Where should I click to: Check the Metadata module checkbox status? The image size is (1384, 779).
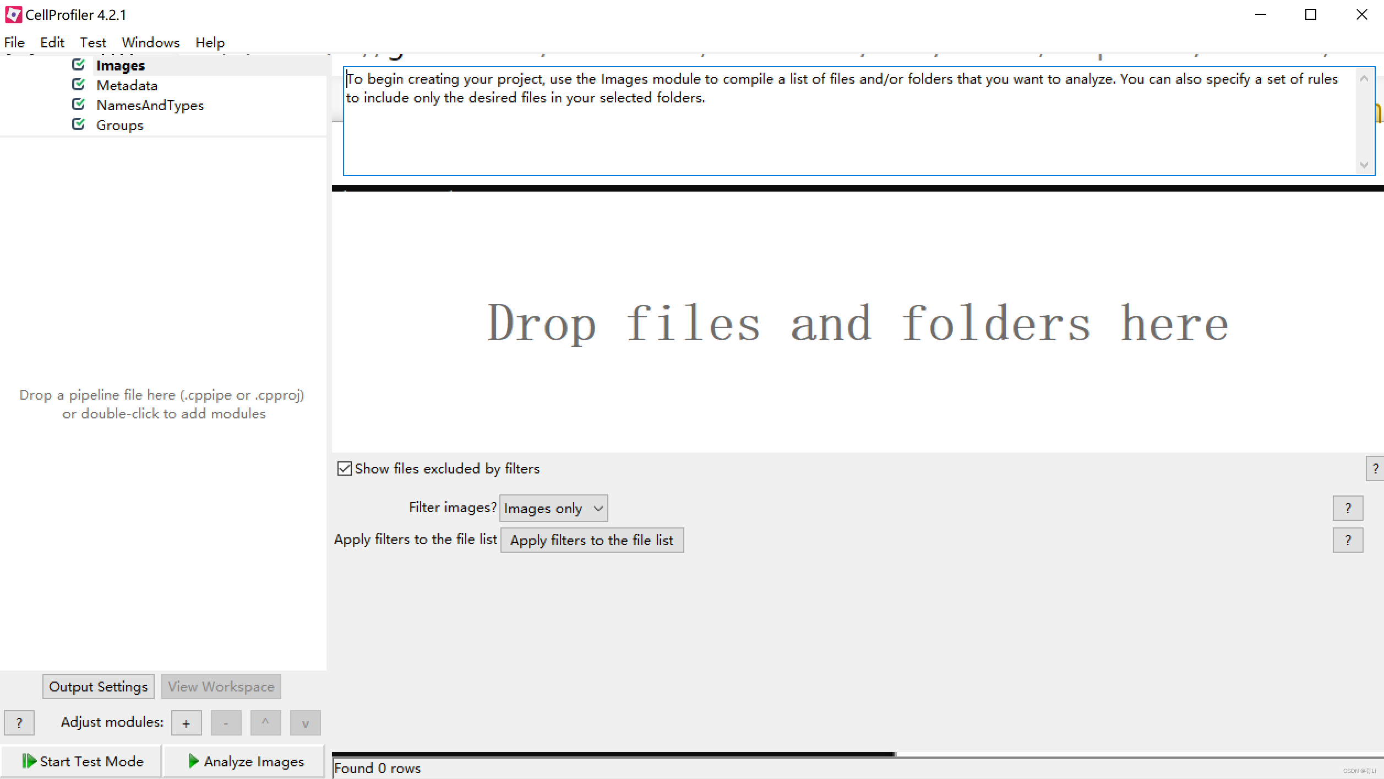point(81,85)
